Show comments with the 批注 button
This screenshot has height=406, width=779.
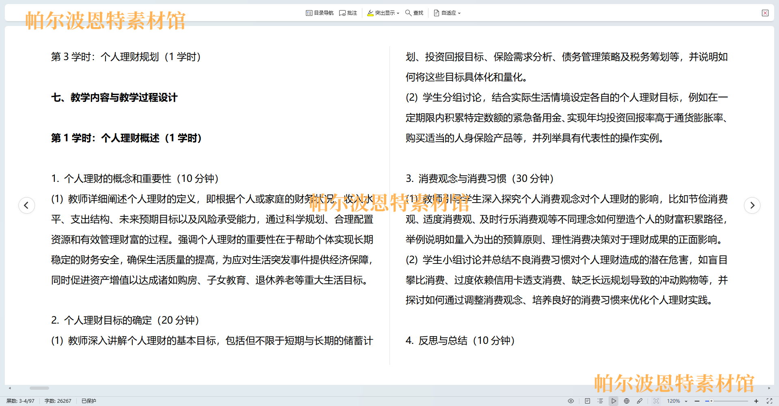pos(348,13)
